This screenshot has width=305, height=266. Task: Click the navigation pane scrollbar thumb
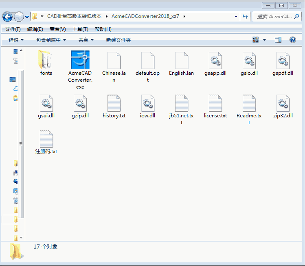pyautogui.click(x=22, y=144)
